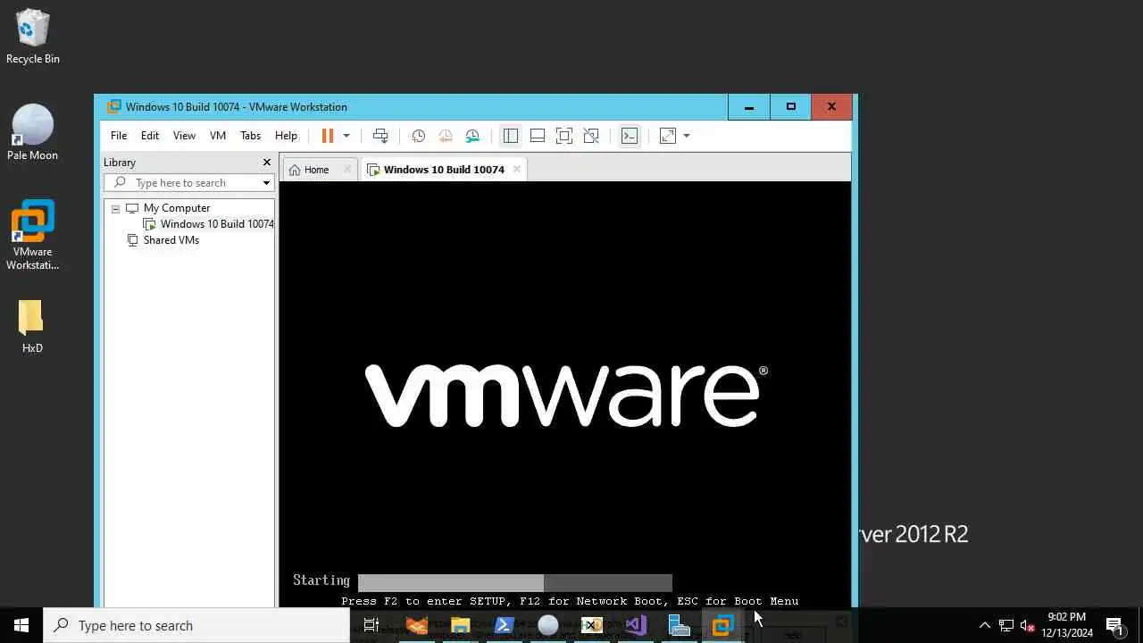Screen dimensions: 1143x643
Task: Open the Windows Start menu
Action: (x=21, y=625)
